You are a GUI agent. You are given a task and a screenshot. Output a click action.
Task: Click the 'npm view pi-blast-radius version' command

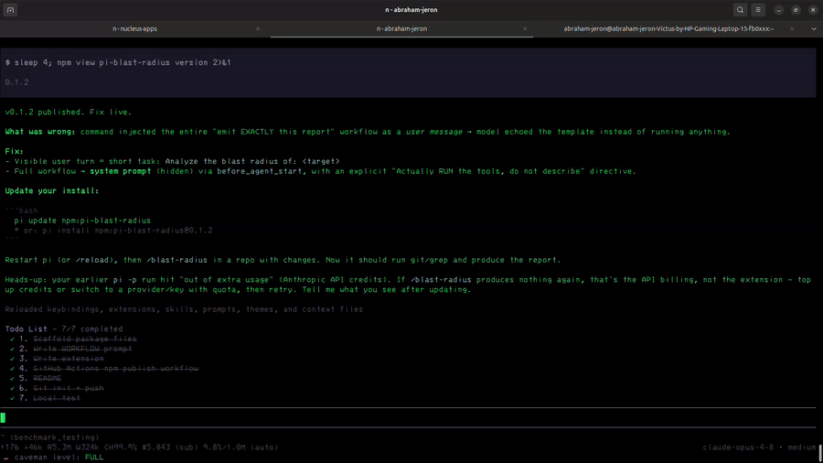coord(144,62)
